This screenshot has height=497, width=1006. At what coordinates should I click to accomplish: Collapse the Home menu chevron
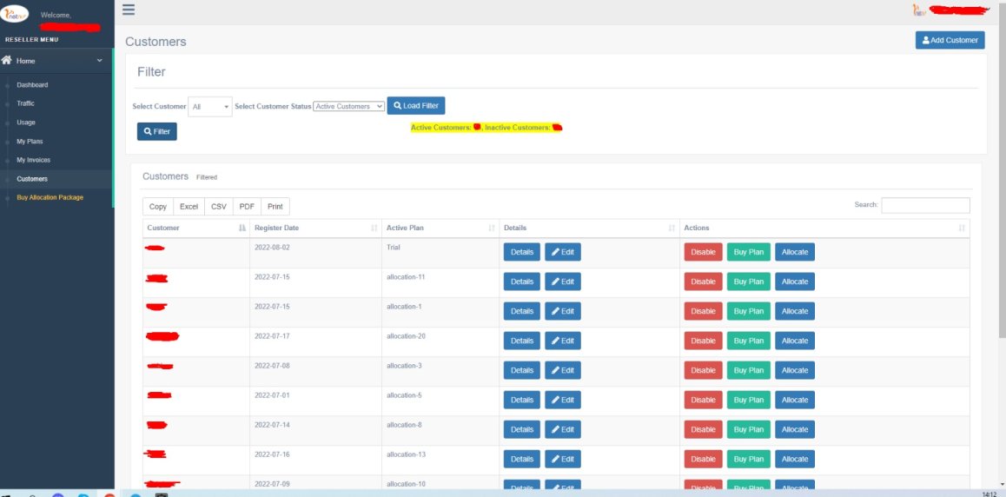tap(99, 60)
